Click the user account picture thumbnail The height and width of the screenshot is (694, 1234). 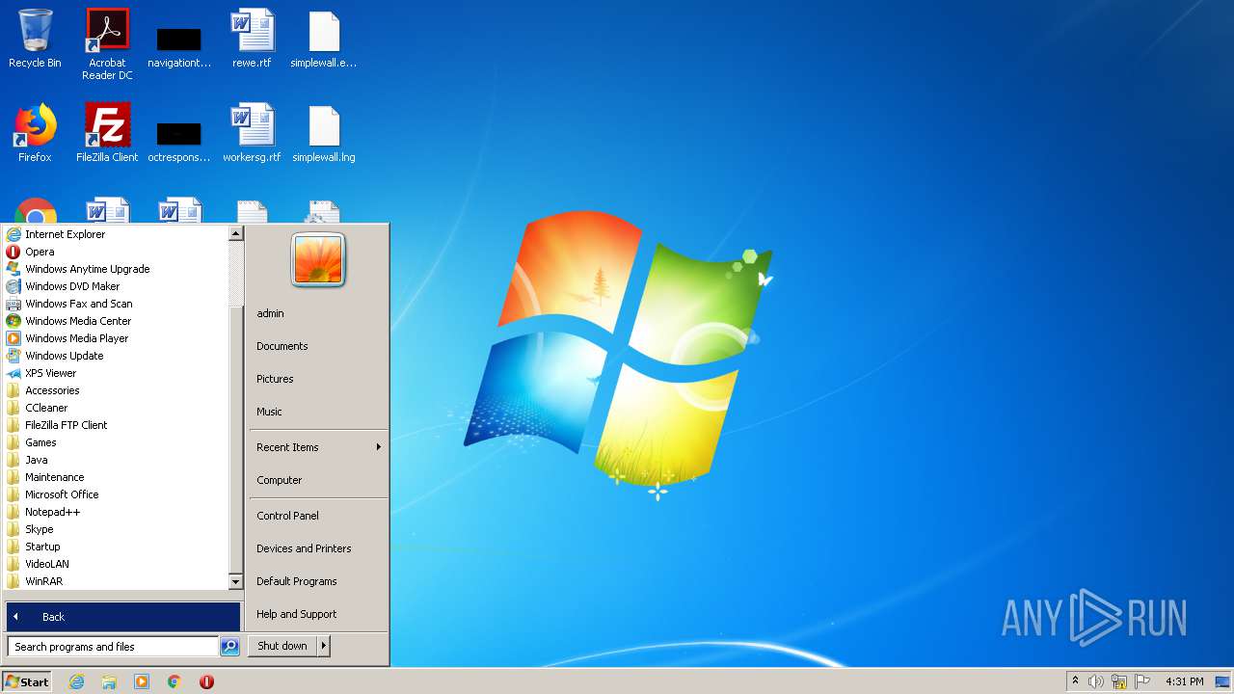pyautogui.click(x=318, y=260)
